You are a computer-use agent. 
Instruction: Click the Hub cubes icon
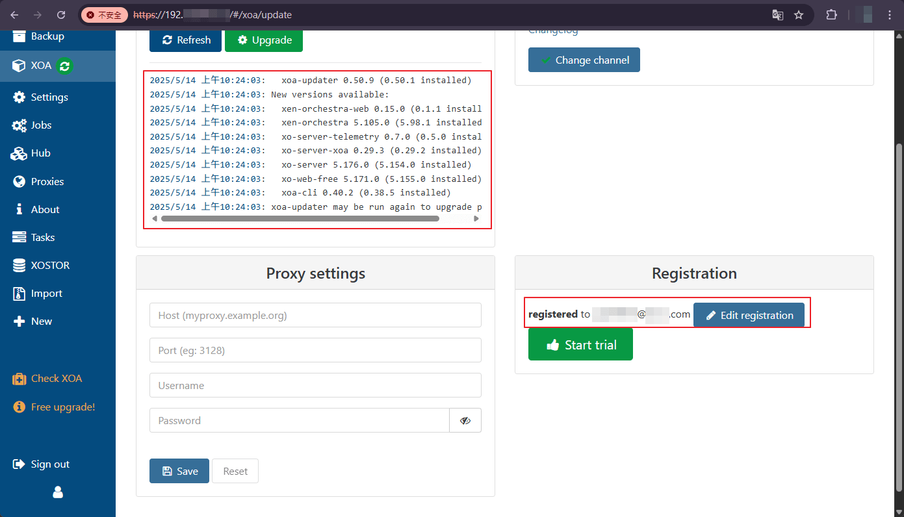(19, 153)
